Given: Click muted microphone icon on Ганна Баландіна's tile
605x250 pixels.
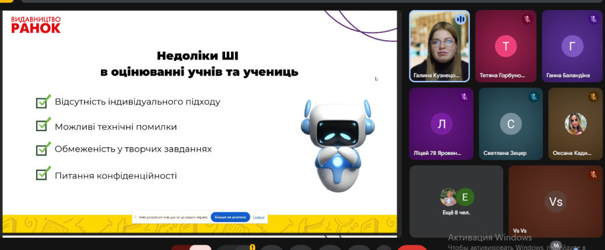Looking at the screenshot, I should pos(594,20).
